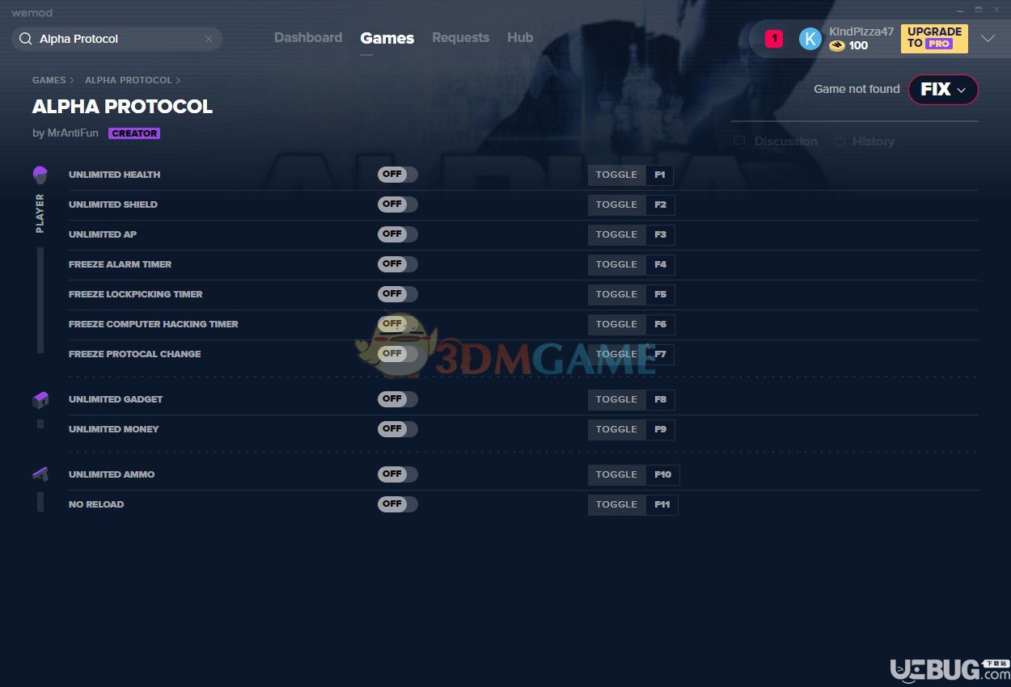Change the F4 hotkey binding
Screen dimensions: 1011x687
(660, 264)
